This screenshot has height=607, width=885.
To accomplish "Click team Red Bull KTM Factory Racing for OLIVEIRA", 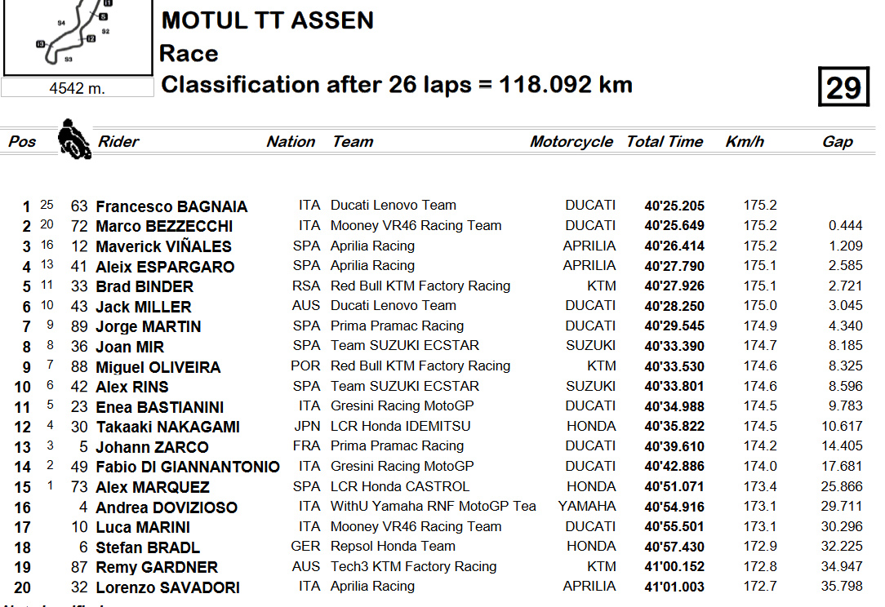I will [x=420, y=366].
